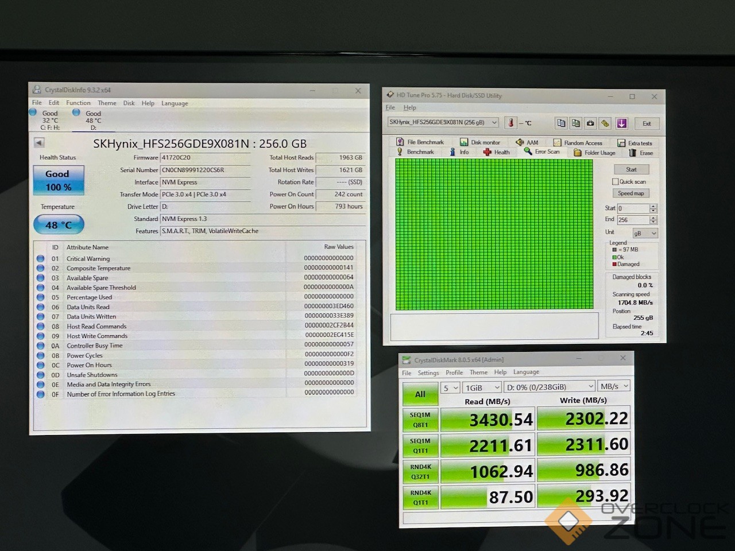Click the HD Tune Pro title bar icon
735x551 pixels.
point(390,95)
